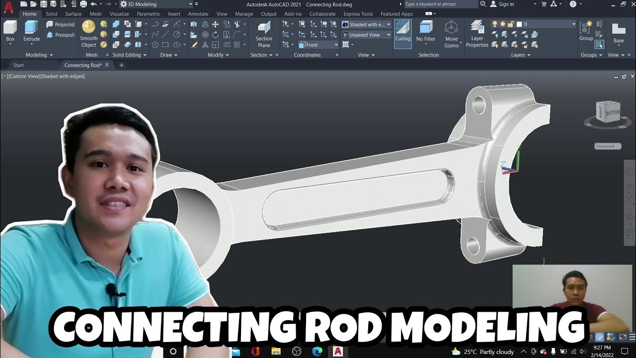The width and height of the screenshot is (636, 358).
Task: Click the Base view button
Action: [618, 33]
